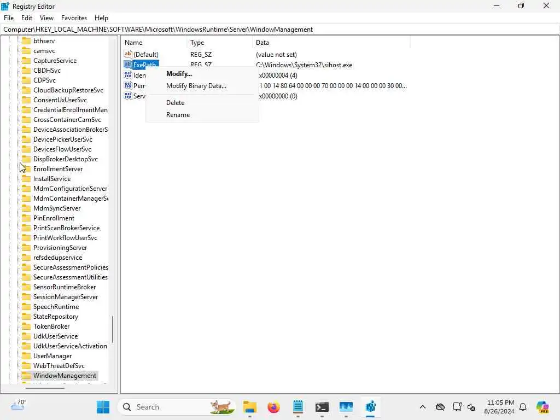Viewport: 560px width, 420px height.
Task: Select SecureAssessmentPolicies key in tree
Action: coord(71,267)
